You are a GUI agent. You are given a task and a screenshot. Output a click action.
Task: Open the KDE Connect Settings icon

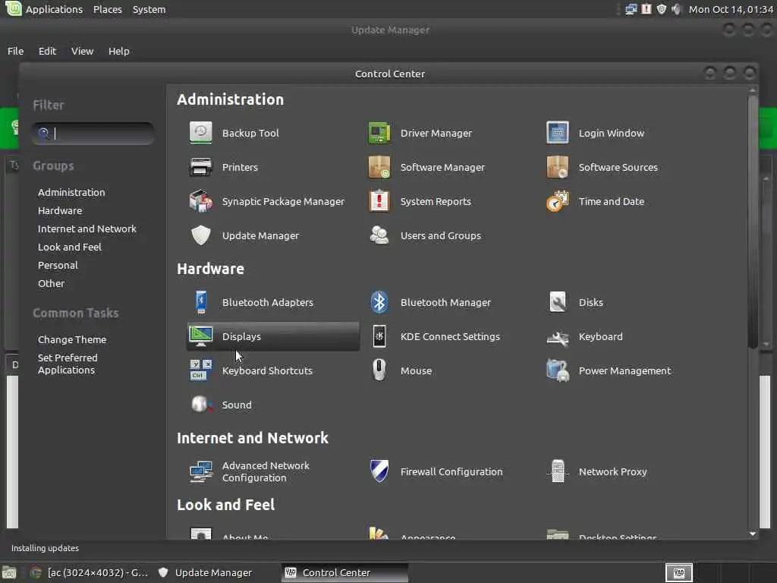coord(379,336)
